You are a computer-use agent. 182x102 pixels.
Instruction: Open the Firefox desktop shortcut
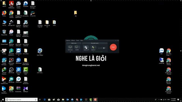(4, 14)
